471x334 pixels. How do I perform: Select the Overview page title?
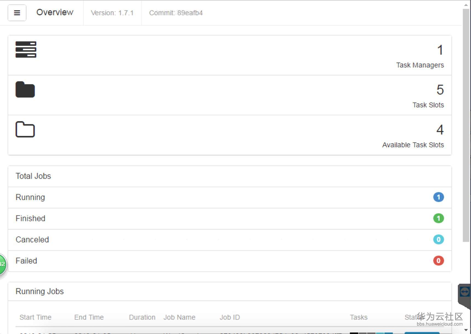(x=55, y=12)
